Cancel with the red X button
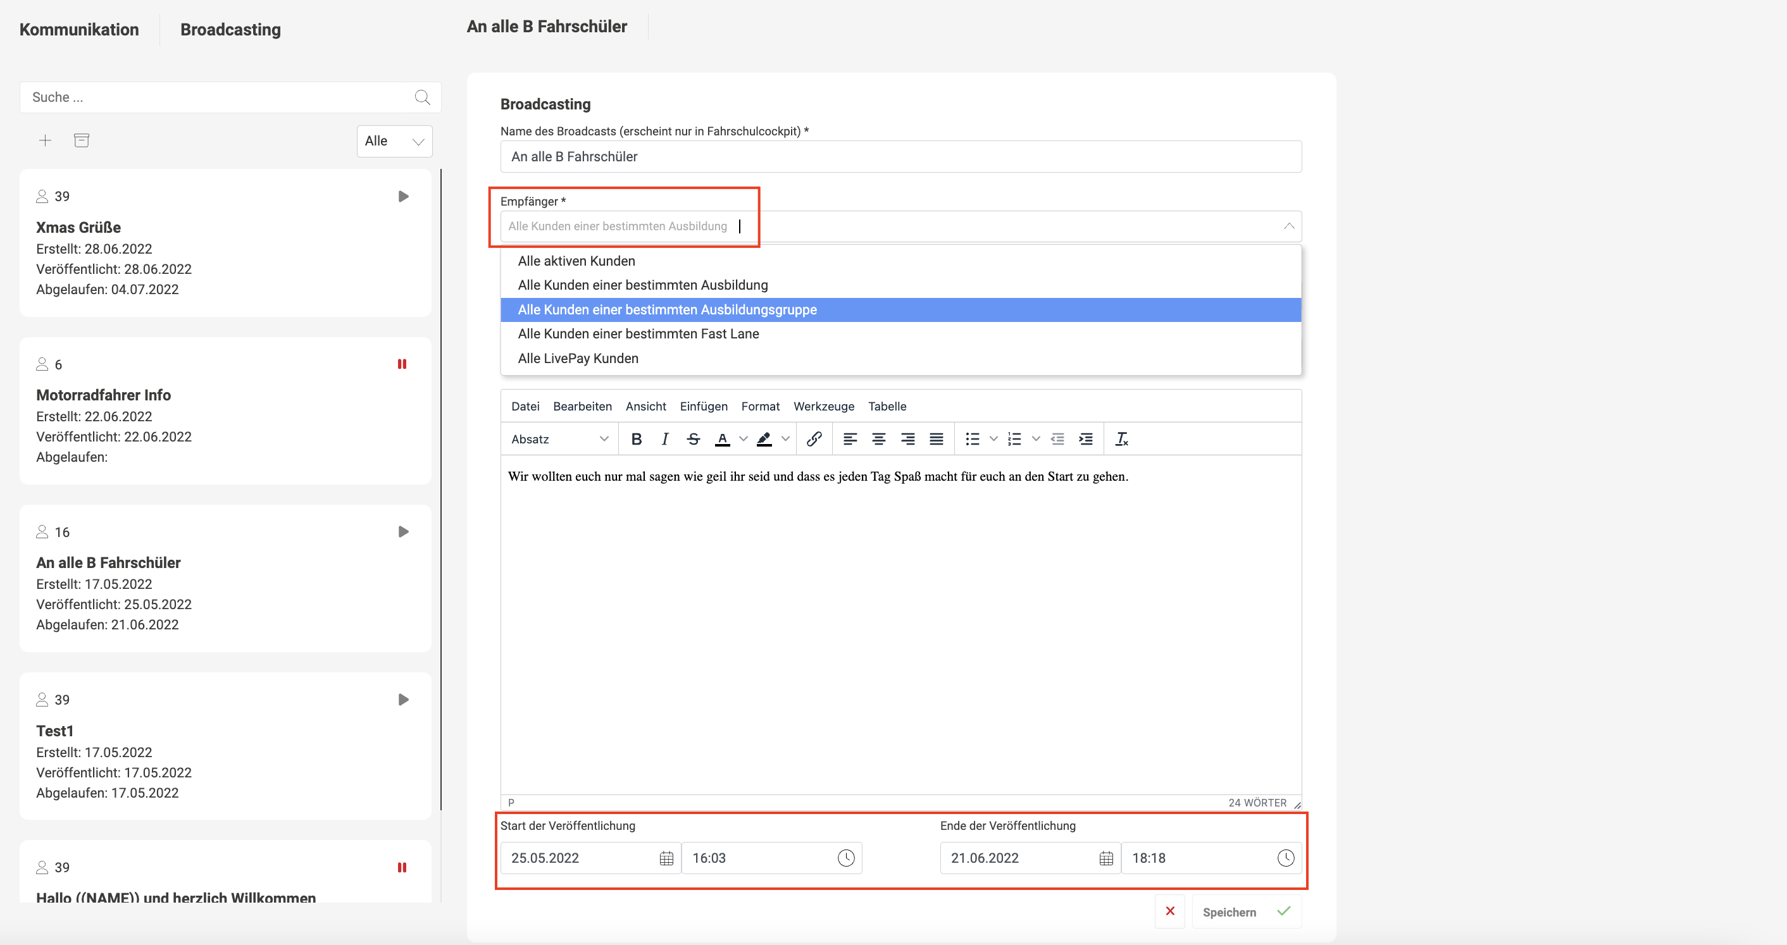This screenshot has width=1787, height=945. (1170, 911)
